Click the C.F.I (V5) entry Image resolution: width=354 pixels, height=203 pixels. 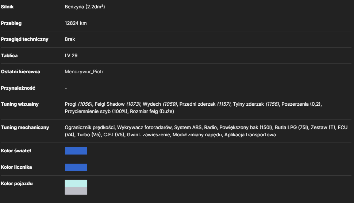114,134
